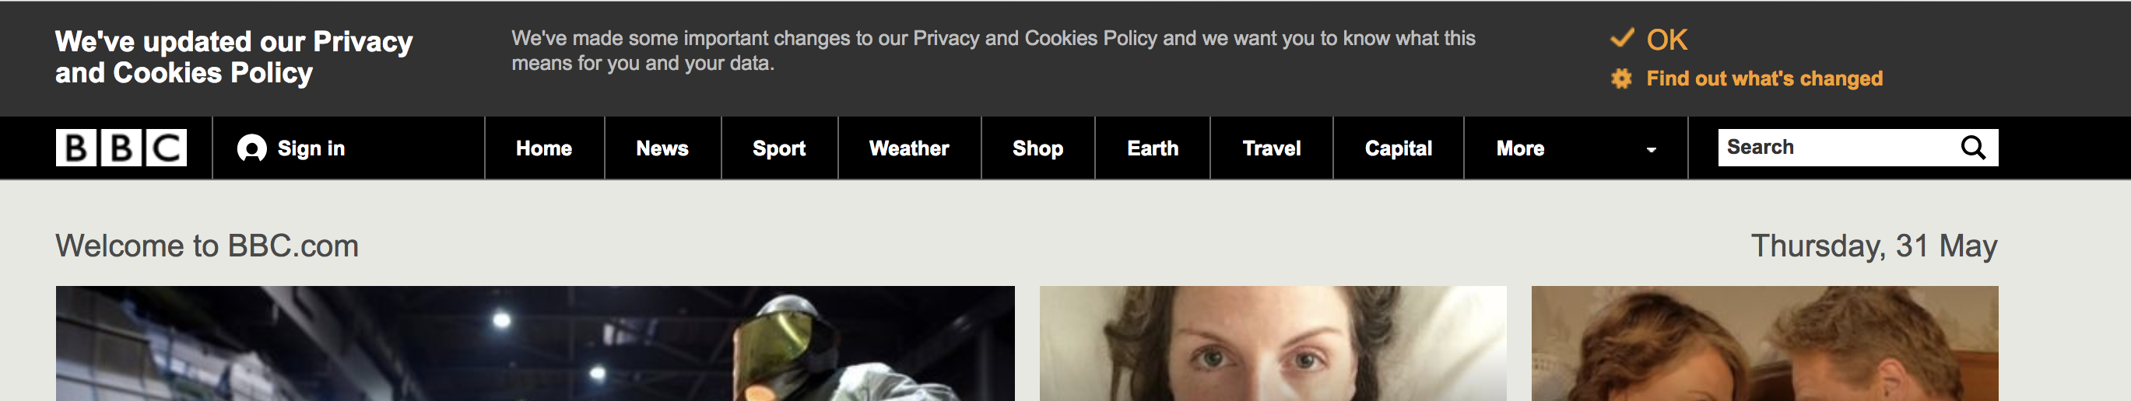Open the Travel section
Screen dimensions: 2131x401
1272,149
